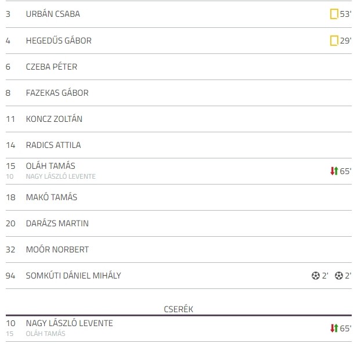The image size is (361, 347).
Task: Click second goal ball icon for Somkúti
Action: point(339,276)
